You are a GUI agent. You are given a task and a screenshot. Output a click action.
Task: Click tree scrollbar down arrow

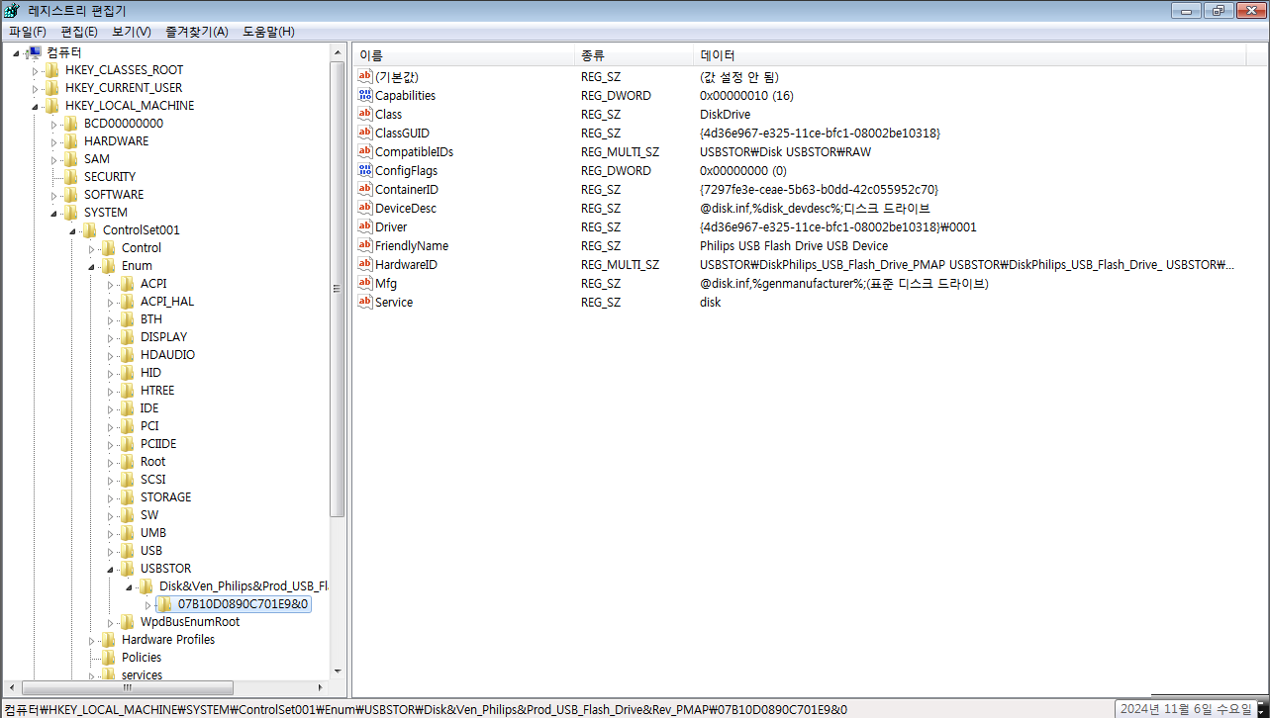(338, 672)
